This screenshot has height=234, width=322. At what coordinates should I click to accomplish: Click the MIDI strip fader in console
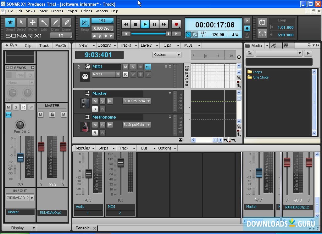pos(121,162)
